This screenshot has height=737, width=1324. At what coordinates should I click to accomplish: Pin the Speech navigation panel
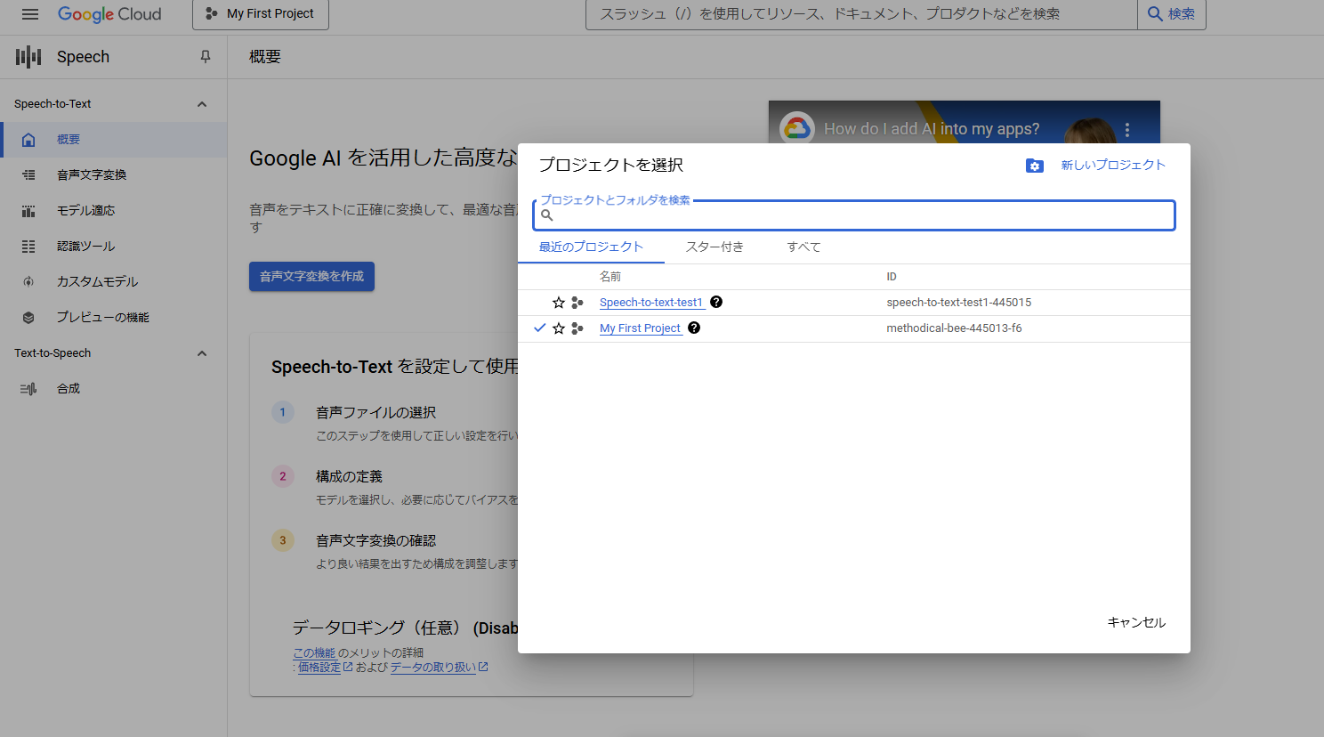click(x=205, y=56)
